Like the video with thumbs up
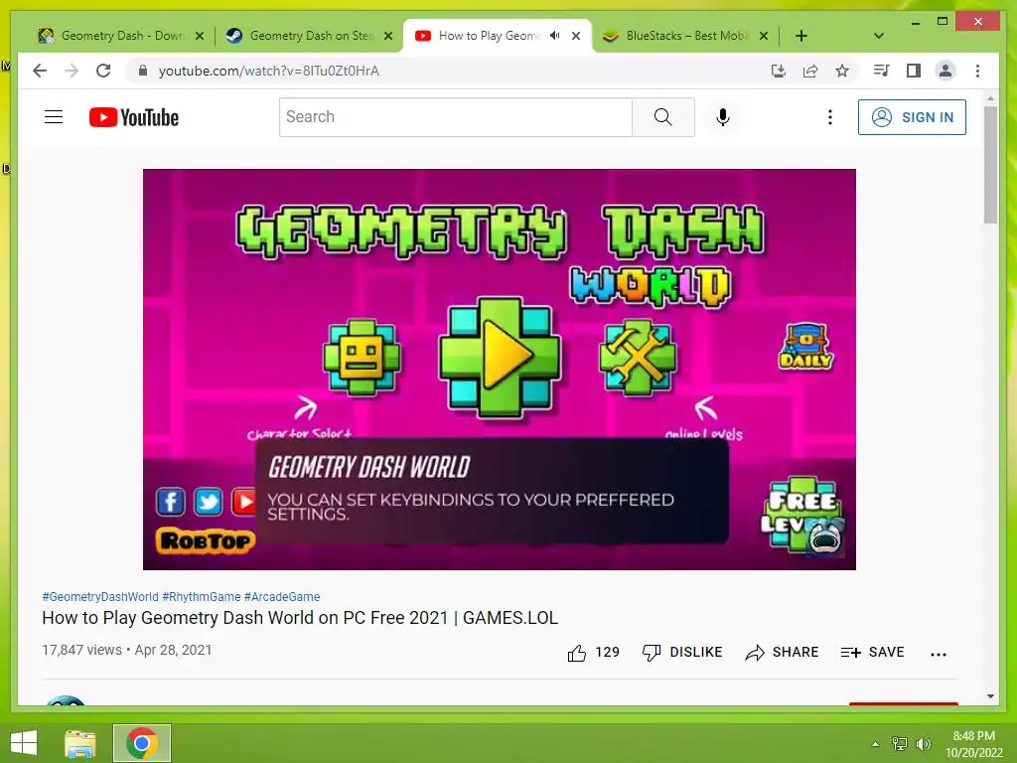 [x=593, y=652]
